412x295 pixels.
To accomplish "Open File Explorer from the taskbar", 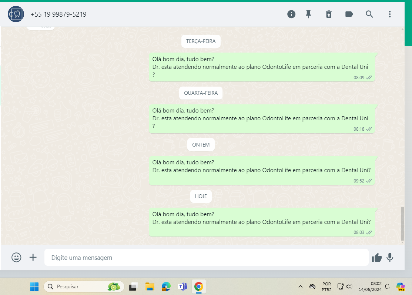I will 150,286.
